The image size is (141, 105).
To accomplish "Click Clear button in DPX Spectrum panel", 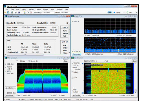I will [65, 61].
